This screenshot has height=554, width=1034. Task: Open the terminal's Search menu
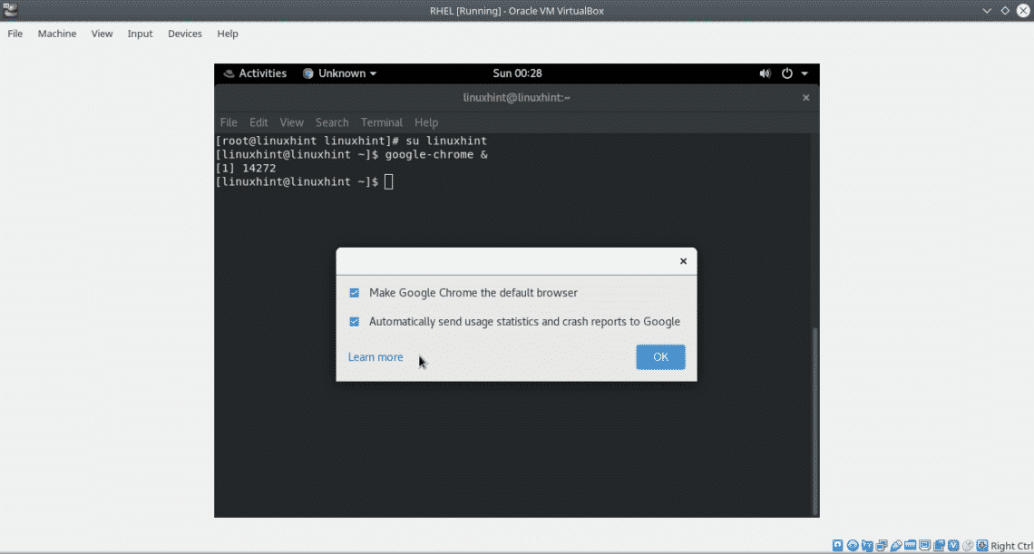tap(332, 122)
